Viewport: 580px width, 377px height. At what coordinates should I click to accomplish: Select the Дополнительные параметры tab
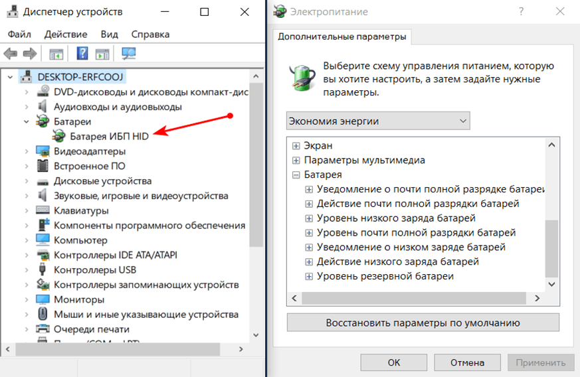(x=342, y=37)
